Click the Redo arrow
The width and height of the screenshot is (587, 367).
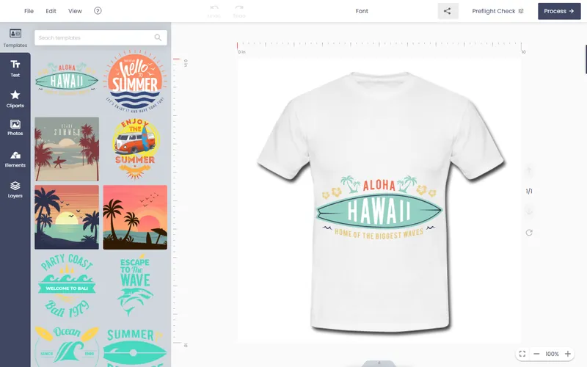point(239,11)
